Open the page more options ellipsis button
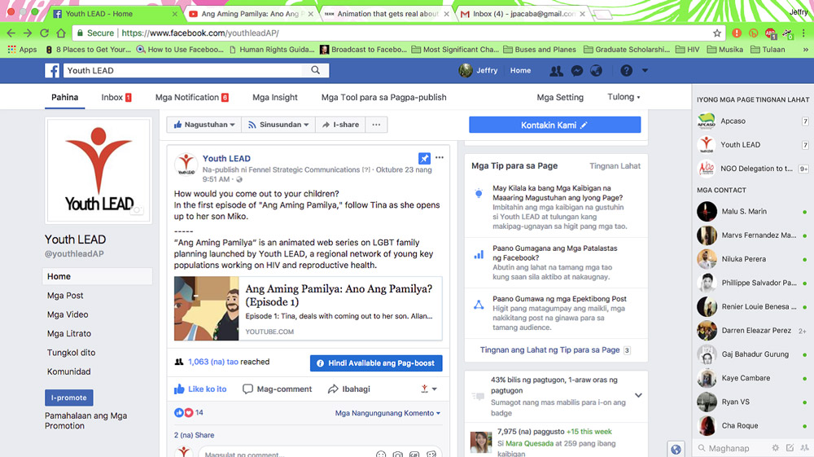The width and height of the screenshot is (814, 457). pyautogui.click(x=376, y=125)
